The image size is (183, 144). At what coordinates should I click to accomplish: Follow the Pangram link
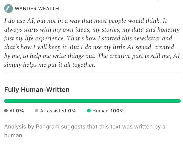coord(47,127)
